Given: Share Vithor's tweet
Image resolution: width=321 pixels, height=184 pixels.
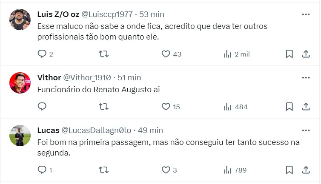Looking at the screenshot, I should pos(306,107).
